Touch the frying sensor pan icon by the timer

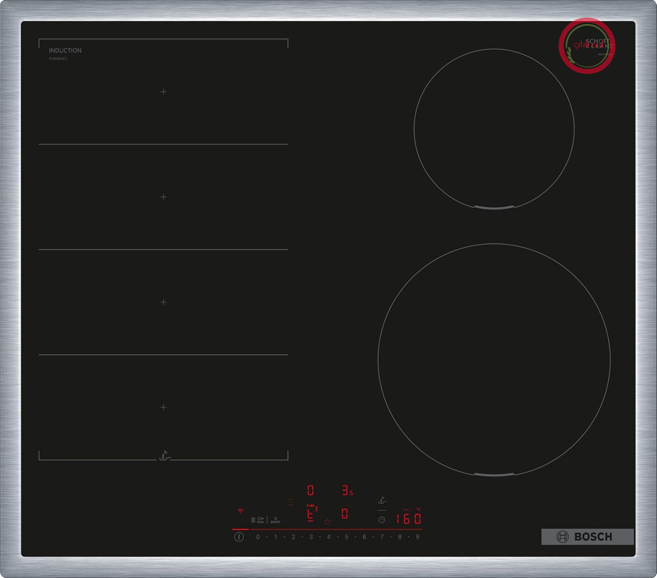pyautogui.click(x=382, y=500)
